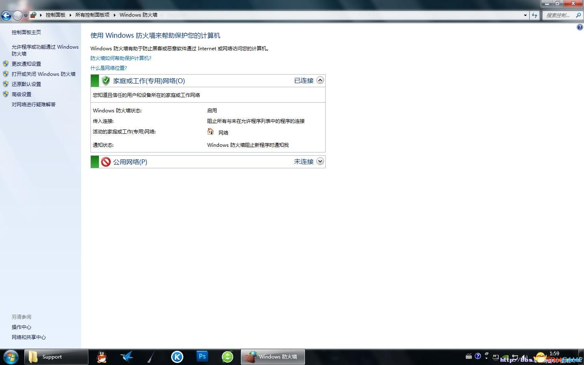This screenshot has height=365, width=584.
Task: Click Windows 防火墙阻止新程序时通知我 value
Action: (x=248, y=145)
